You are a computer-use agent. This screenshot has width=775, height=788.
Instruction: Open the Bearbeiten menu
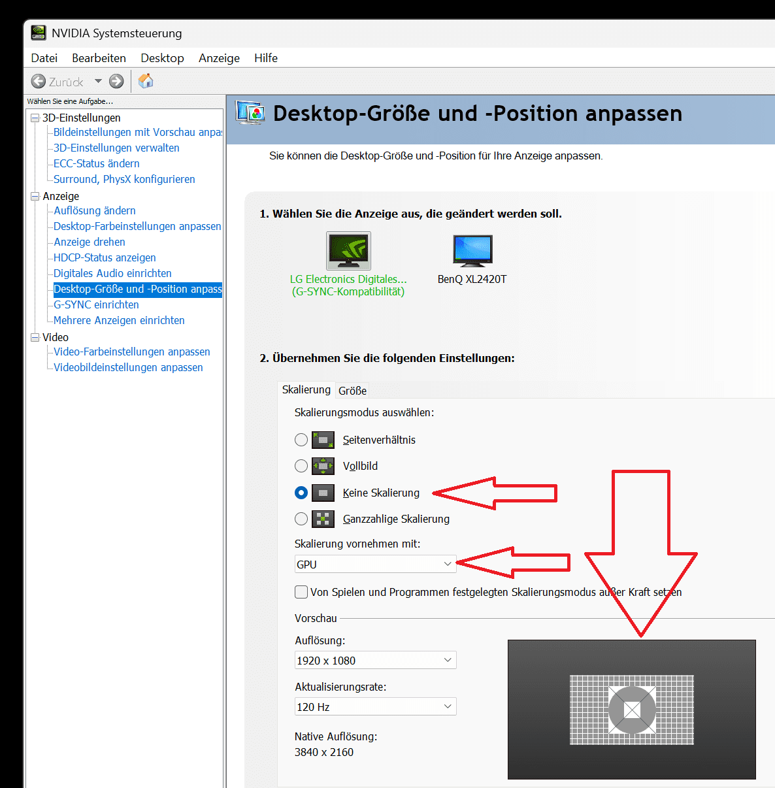pyautogui.click(x=99, y=58)
